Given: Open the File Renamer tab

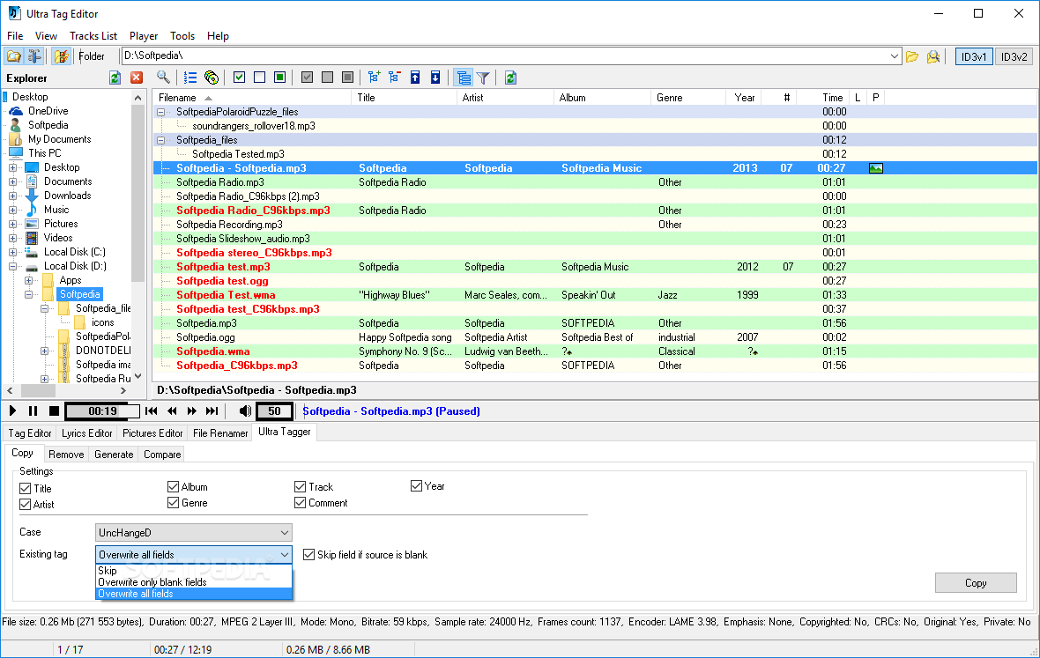Looking at the screenshot, I should click(x=220, y=433).
